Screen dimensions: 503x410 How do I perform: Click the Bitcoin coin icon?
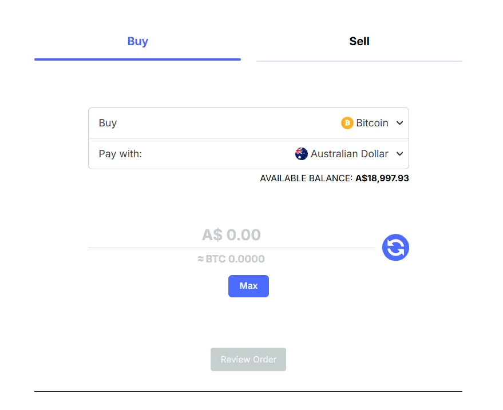click(347, 122)
